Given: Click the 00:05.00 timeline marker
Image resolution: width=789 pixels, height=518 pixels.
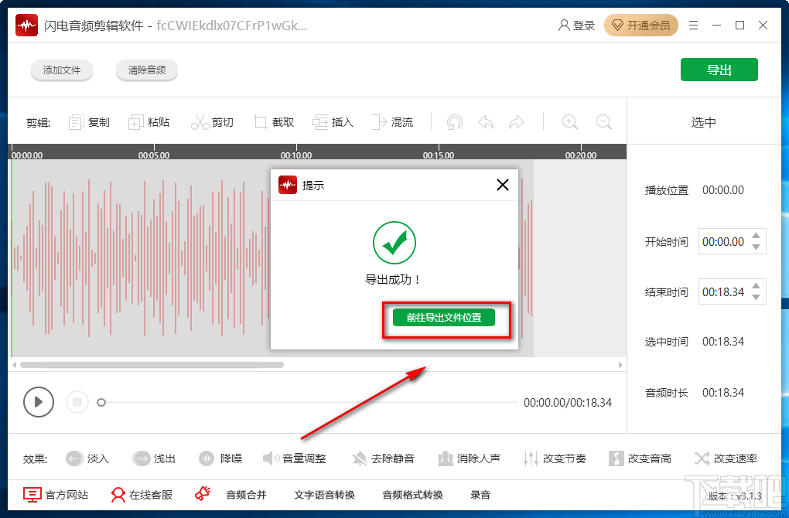Looking at the screenshot, I should 154,155.
